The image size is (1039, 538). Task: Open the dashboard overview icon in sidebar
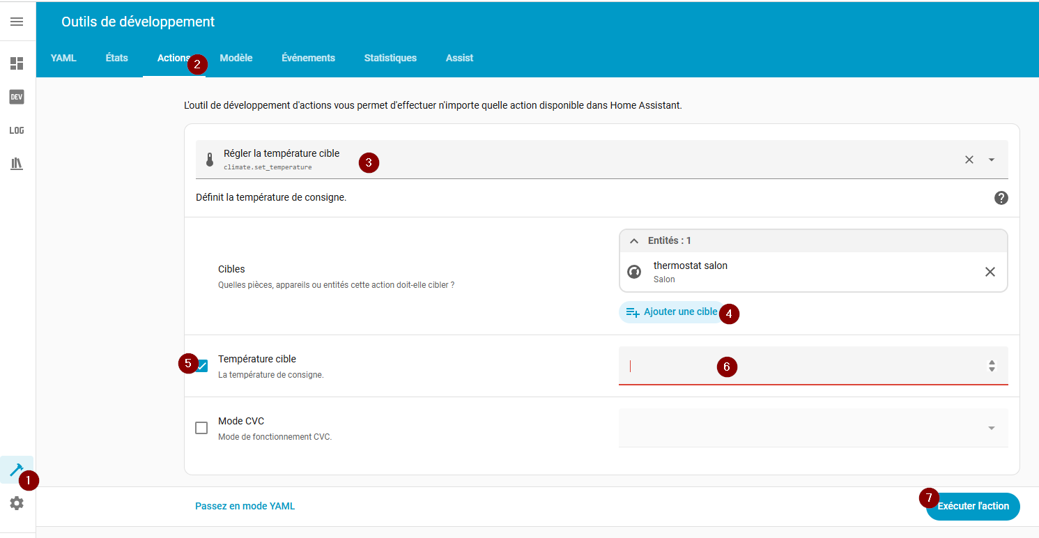17,63
